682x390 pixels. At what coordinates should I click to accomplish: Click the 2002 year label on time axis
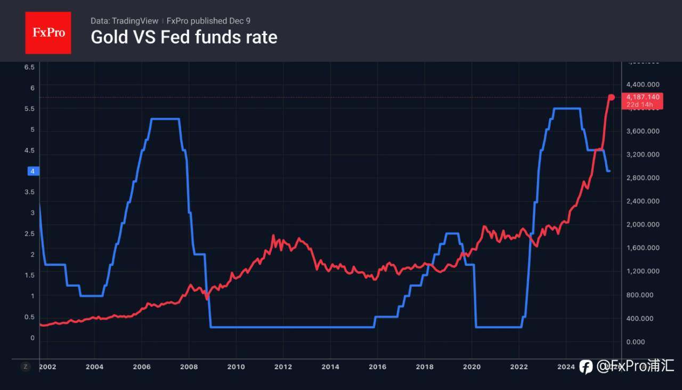47,367
